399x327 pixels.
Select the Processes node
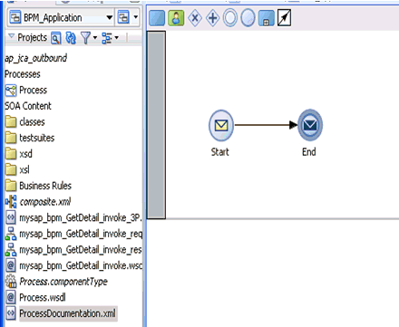click(x=23, y=74)
